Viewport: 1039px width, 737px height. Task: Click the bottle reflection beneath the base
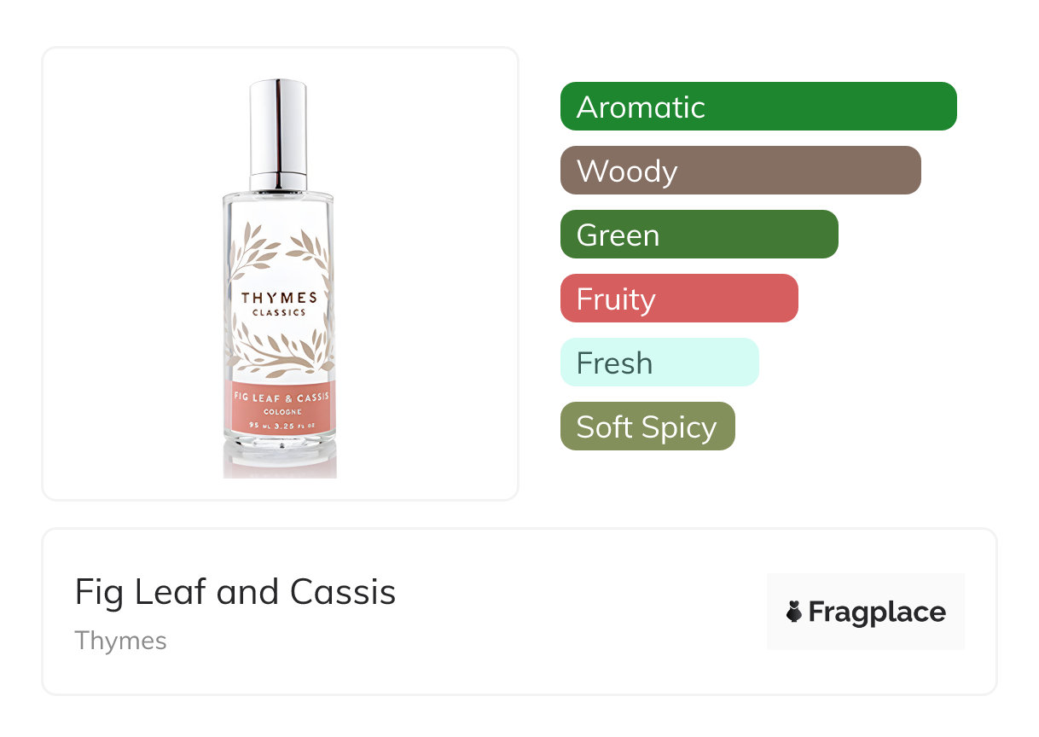[x=280, y=463]
